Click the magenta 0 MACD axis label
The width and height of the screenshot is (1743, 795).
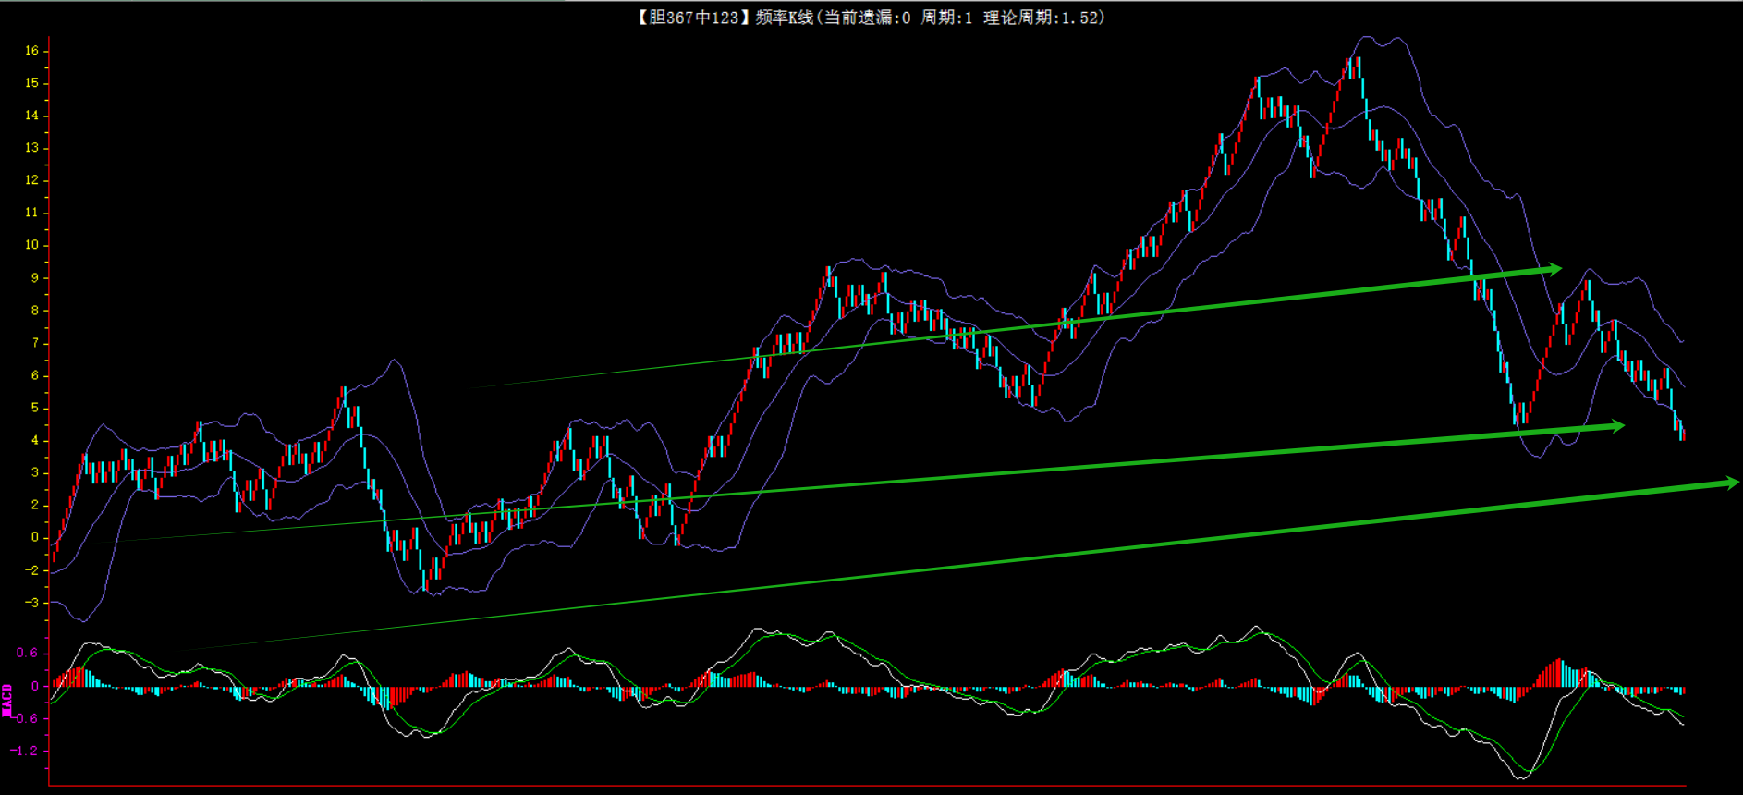[x=35, y=686]
